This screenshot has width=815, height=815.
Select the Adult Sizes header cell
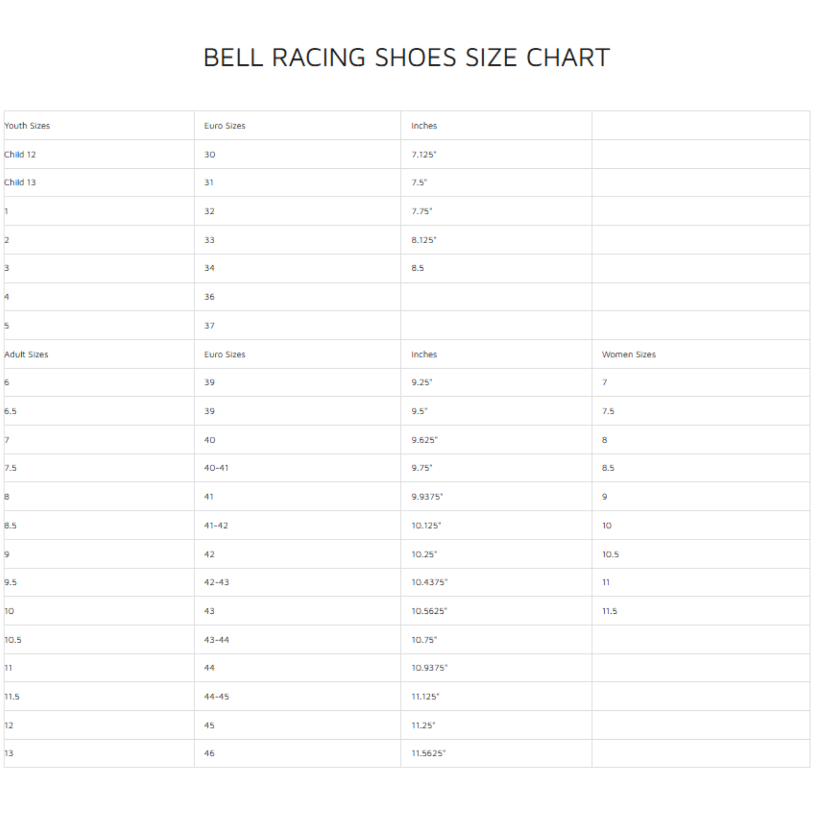click(x=26, y=355)
